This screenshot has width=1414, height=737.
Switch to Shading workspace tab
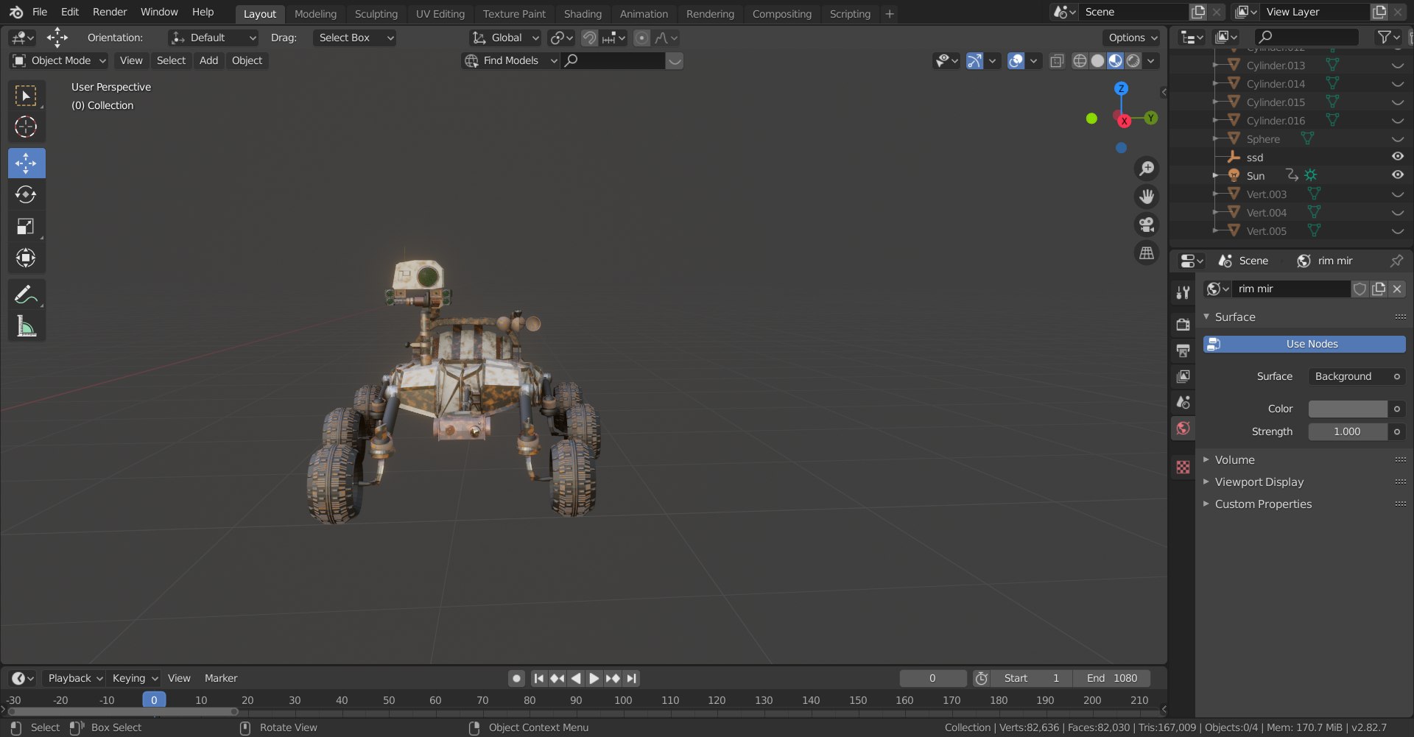pos(583,13)
